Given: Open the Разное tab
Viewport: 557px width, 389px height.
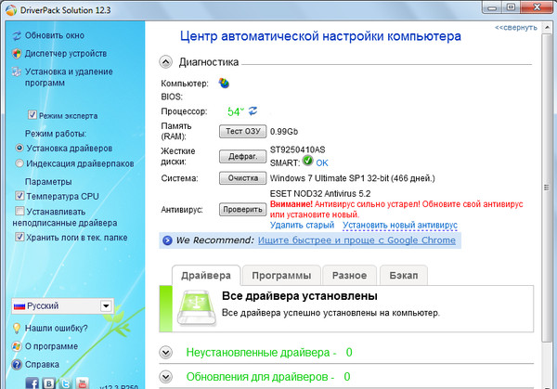Looking at the screenshot, I should (x=349, y=276).
